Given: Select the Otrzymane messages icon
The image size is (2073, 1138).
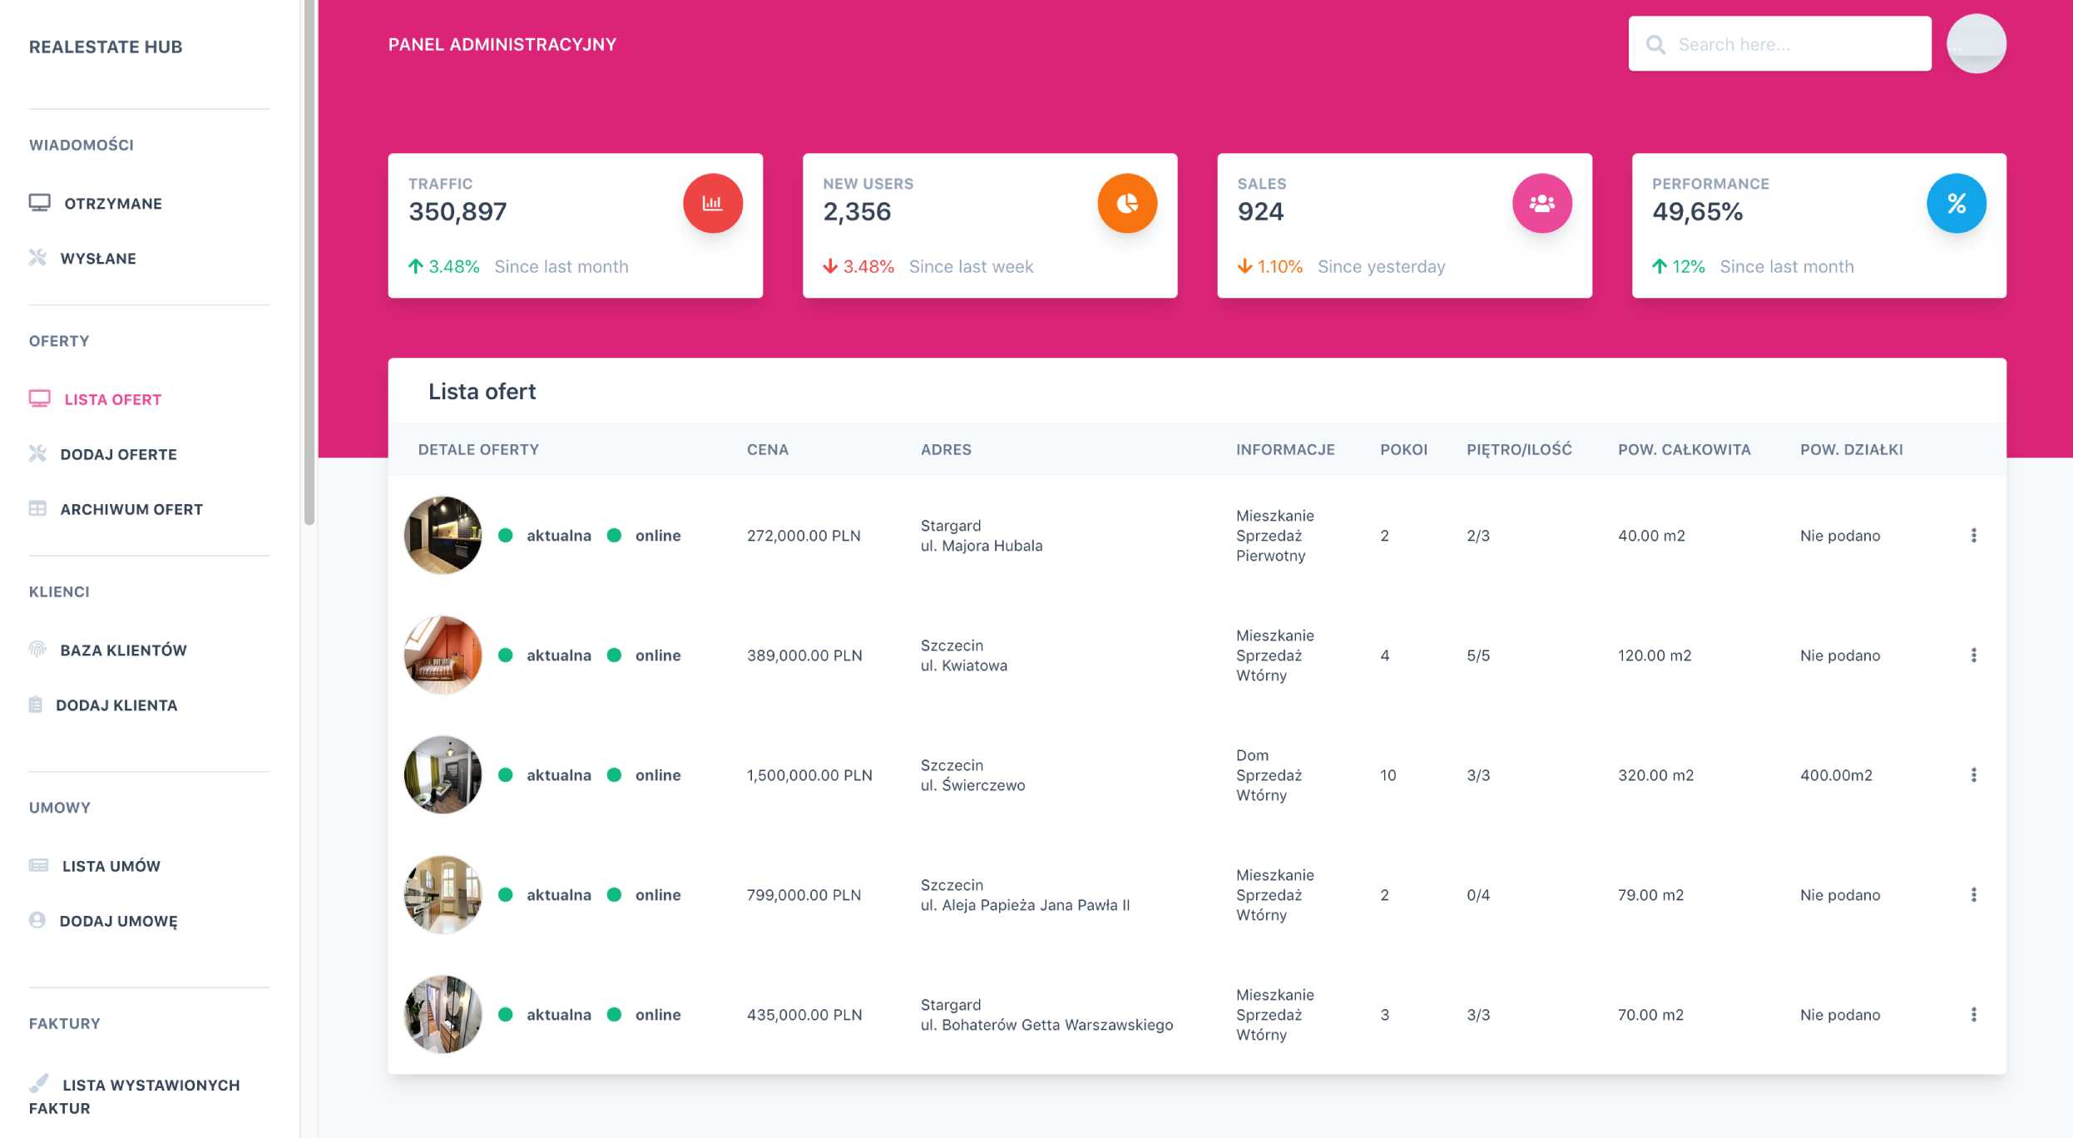Looking at the screenshot, I should pyautogui.click(x=38, y=201).
